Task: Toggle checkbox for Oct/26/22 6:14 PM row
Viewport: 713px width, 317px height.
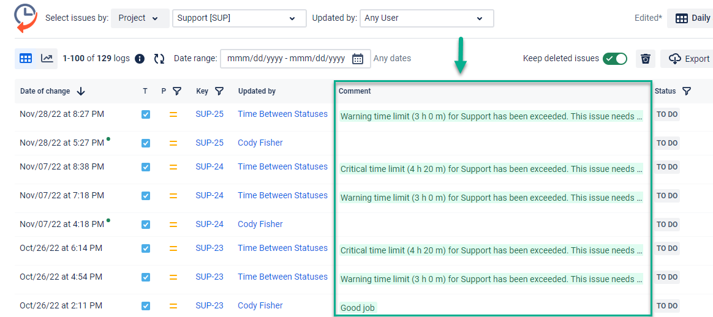Action: click(146, 248)
